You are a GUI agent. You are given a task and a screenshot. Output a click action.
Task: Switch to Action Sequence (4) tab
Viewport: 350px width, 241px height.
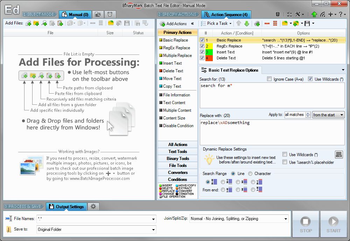[226, 14]
